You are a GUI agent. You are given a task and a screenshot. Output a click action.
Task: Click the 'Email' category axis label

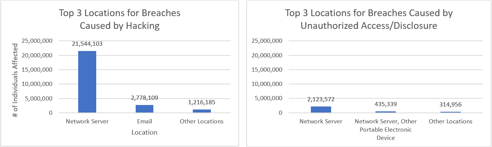144,121
